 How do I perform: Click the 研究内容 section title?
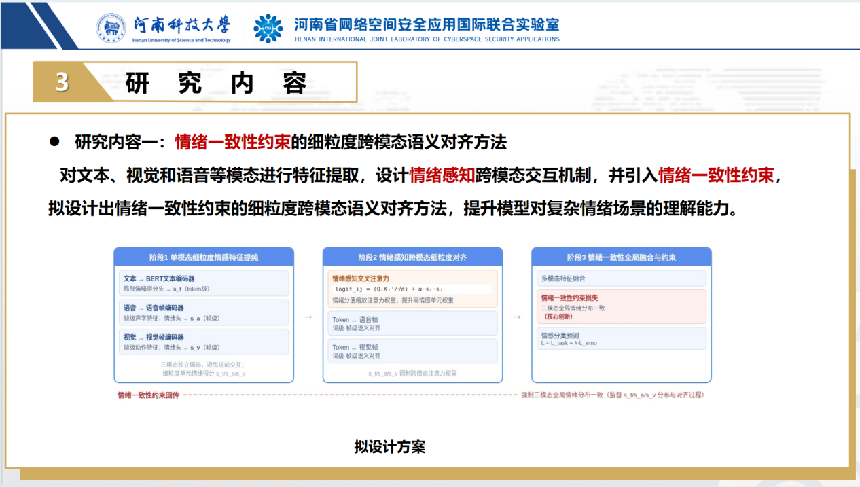click(217, 82)
